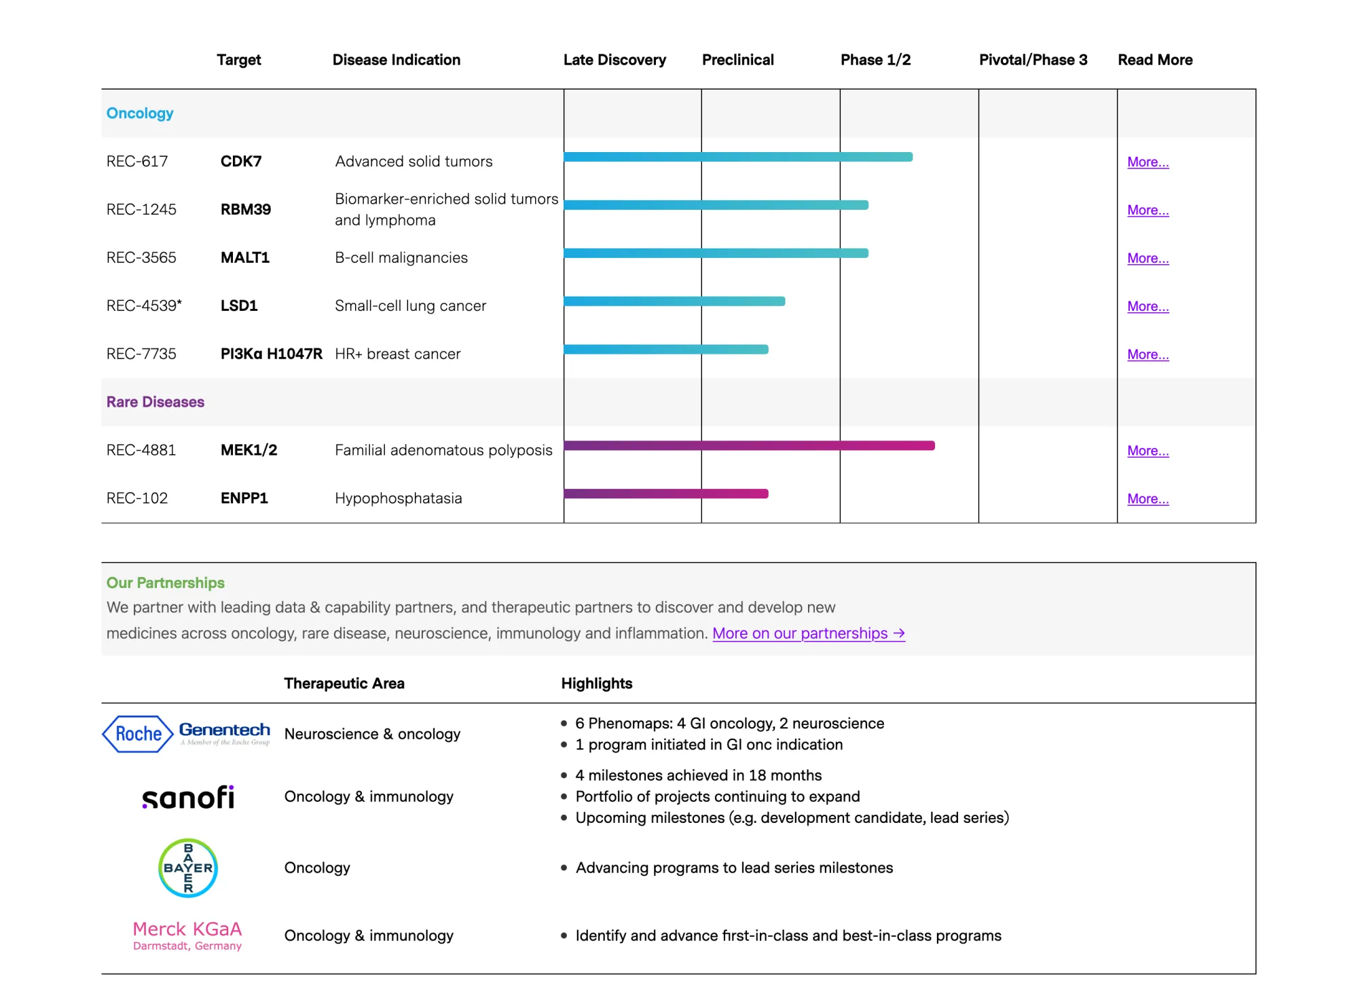This screenshot has height=998, width=1358.
Task: Open More link for REC-3565 MALT1
Action: click(1148, 259)
